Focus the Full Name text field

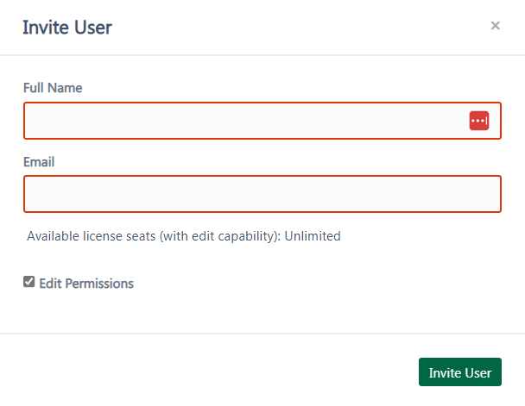[x=262, y=121]
